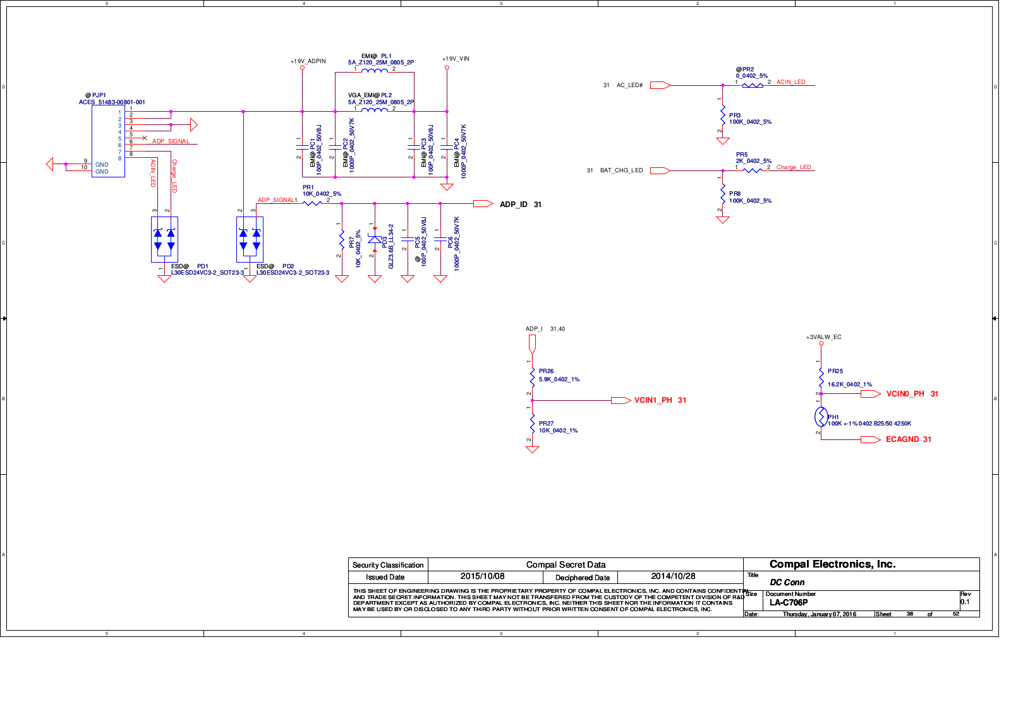Select the PR26 resistor symbol
This screenshot has height=714, width=1011.
[533, 376]
